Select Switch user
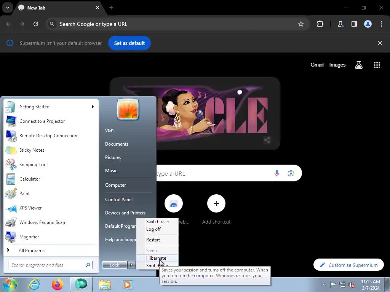Image resolution: width=390 pixels, height=292 pixels. tap(158, 222)
